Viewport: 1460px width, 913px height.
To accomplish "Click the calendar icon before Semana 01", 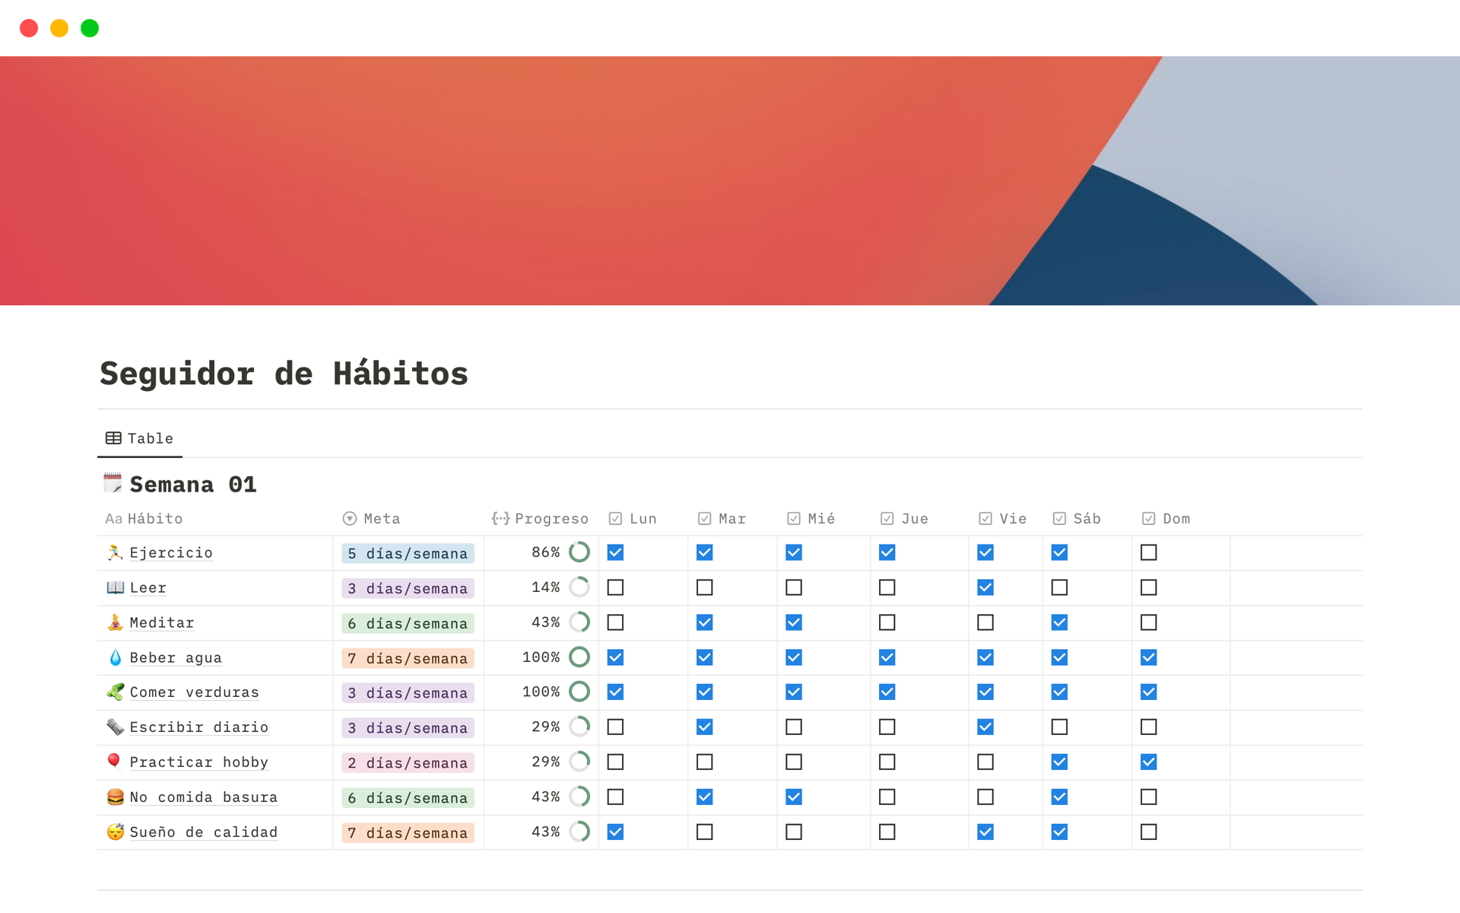I will 112,483.
